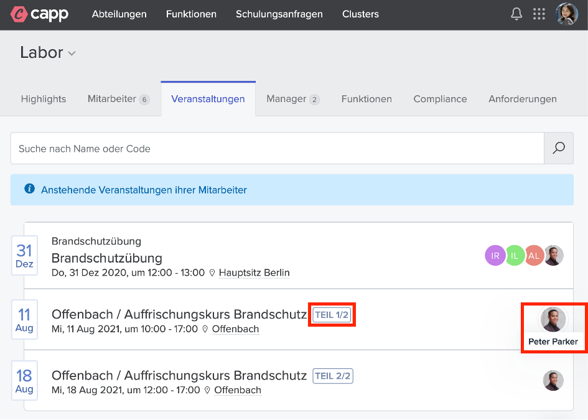Open the Funktionen tab below Labor
Screen dimensions: 588x420
coord(366,99)
